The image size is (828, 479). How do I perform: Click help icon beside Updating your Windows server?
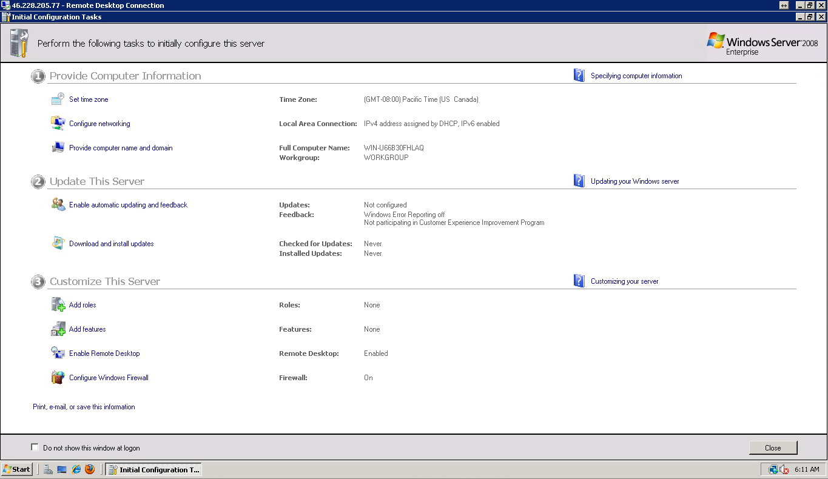[579, 181]
